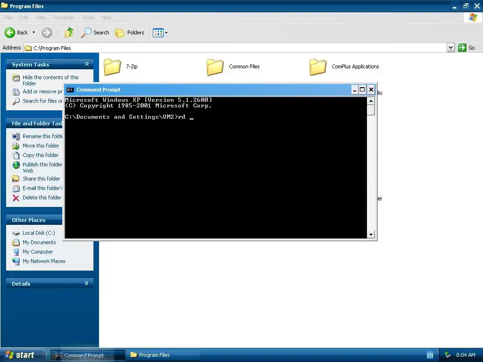Open the File menu
Image resolution: width=483 pixels, height=362 pixels.
point(8,17)
